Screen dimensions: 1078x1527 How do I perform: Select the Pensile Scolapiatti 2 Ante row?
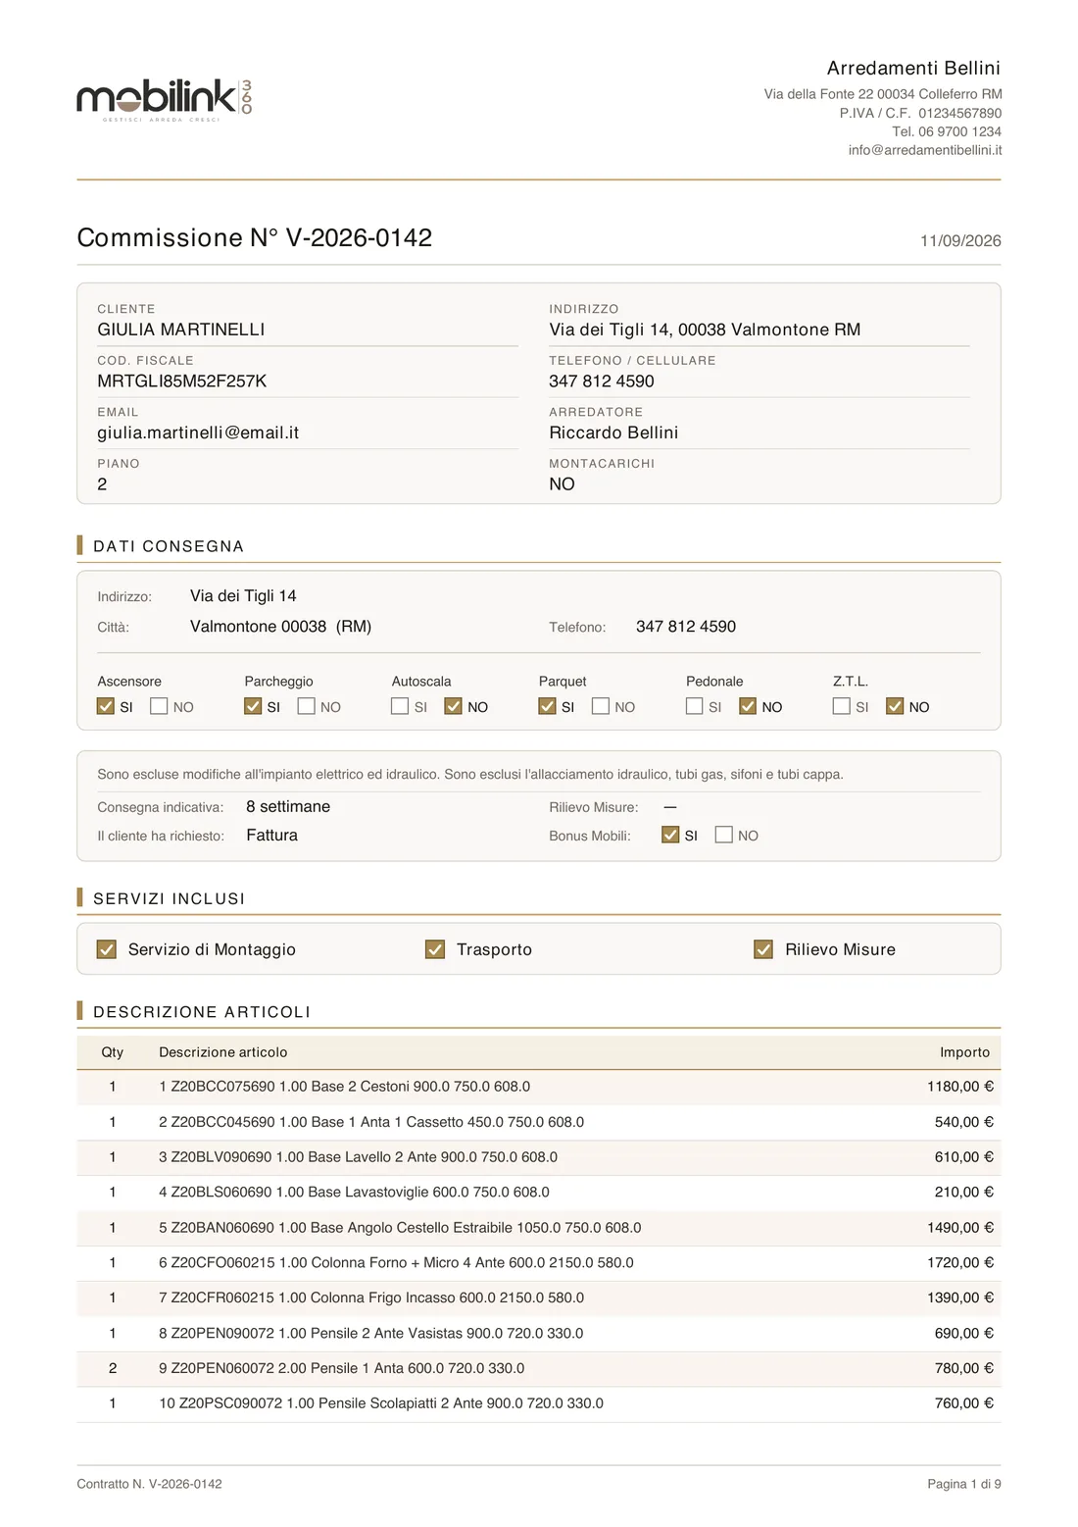tap(539, 1403)
